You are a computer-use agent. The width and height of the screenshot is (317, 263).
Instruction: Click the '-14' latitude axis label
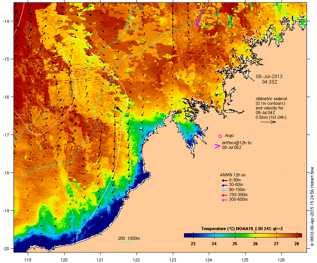(5, 21)
